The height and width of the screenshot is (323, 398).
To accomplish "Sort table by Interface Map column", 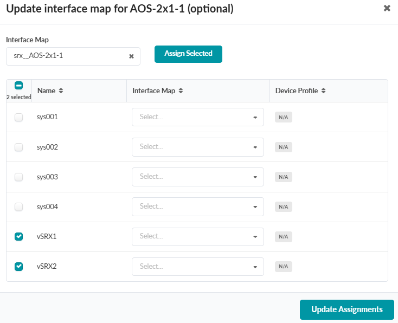I will 181,91.
